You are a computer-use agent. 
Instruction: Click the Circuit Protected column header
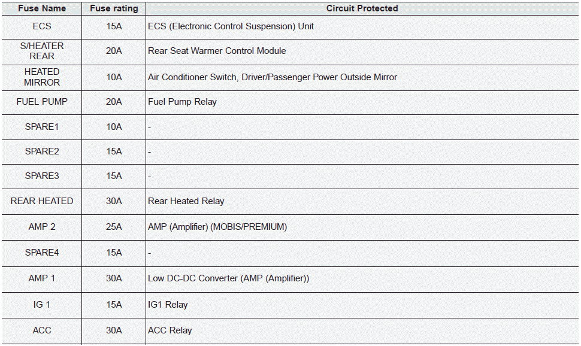[362, 8]
